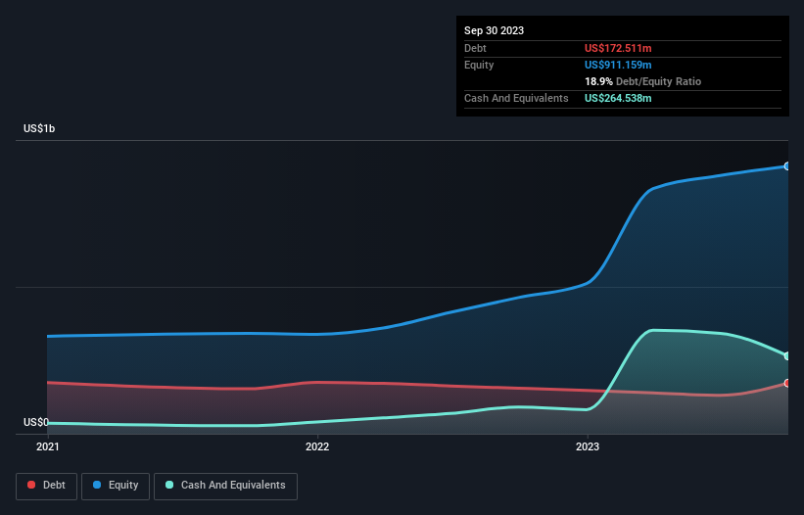Toggle the Cash And Equivalents legend button

click(x=225, y=486)
